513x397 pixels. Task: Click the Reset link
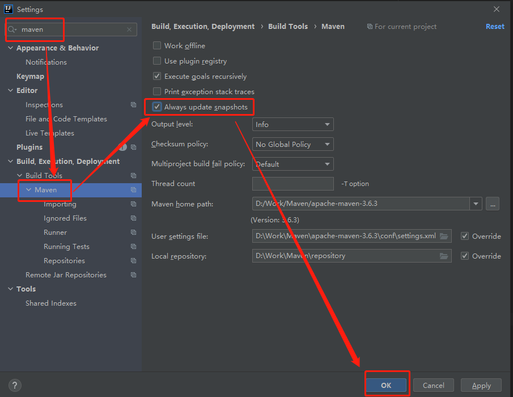494,26
